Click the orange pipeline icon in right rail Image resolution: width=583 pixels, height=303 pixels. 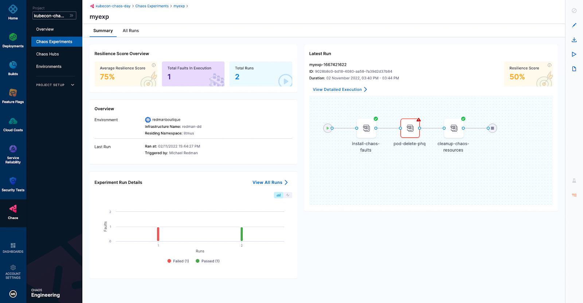pyautogui.click(x=574, y=195)
